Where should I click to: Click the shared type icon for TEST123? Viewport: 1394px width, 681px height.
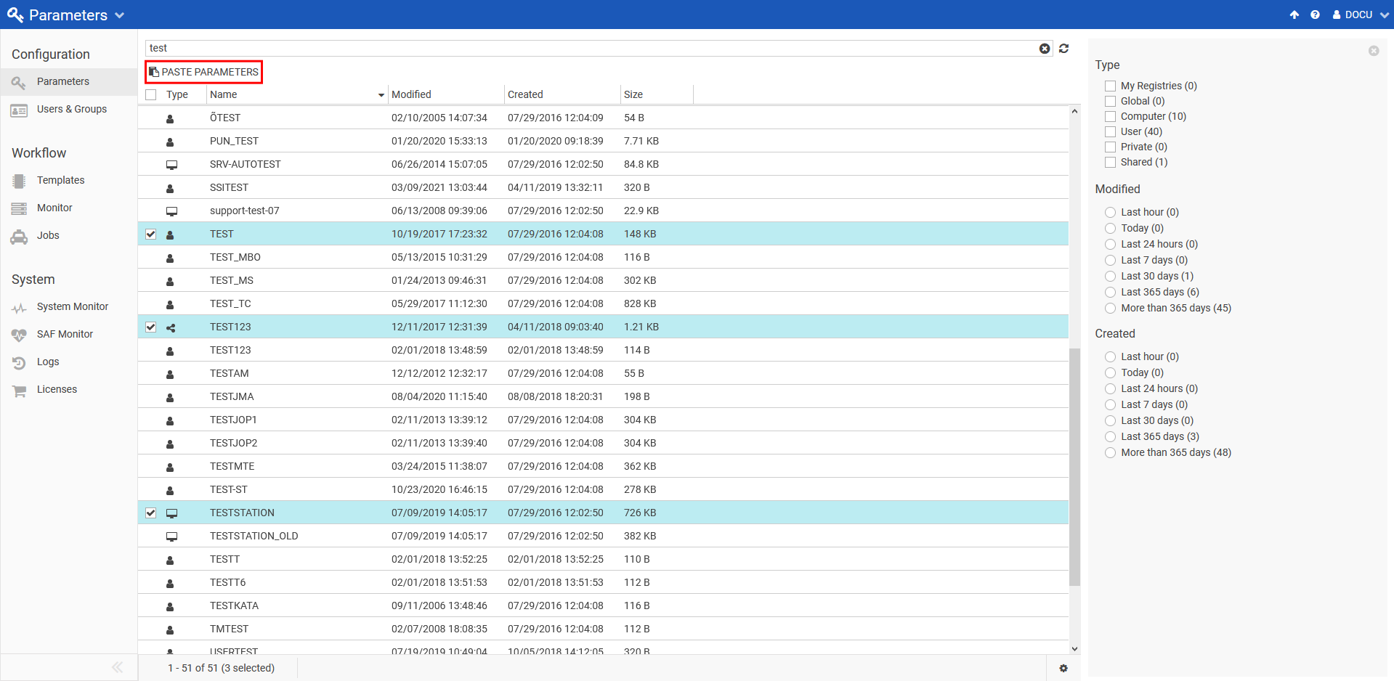pos(171,327)
